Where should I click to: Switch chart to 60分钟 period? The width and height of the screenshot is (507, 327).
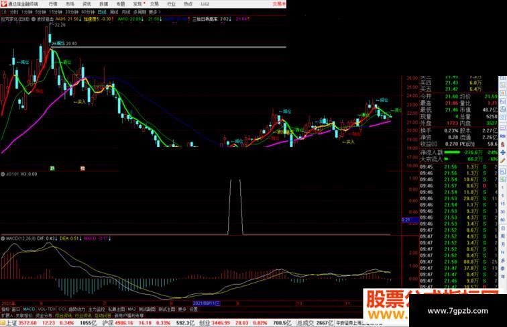(88, 12)
